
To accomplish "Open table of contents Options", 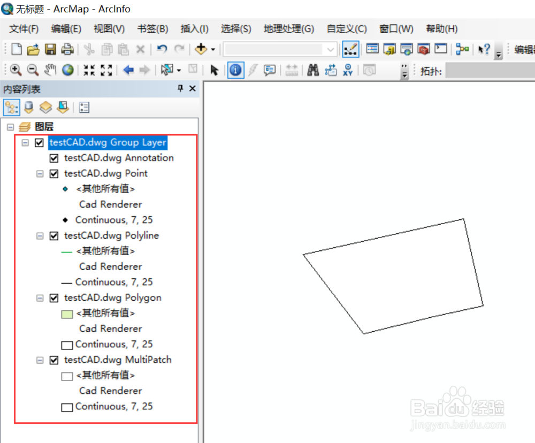I will click(x=84, y=108).
